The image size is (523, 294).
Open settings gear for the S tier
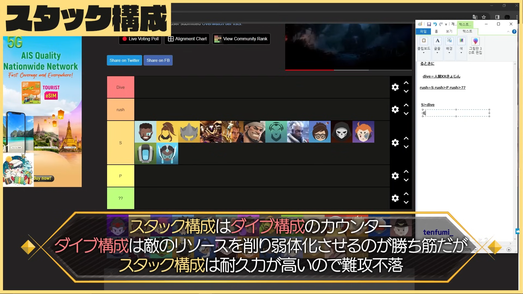(395, 143)
